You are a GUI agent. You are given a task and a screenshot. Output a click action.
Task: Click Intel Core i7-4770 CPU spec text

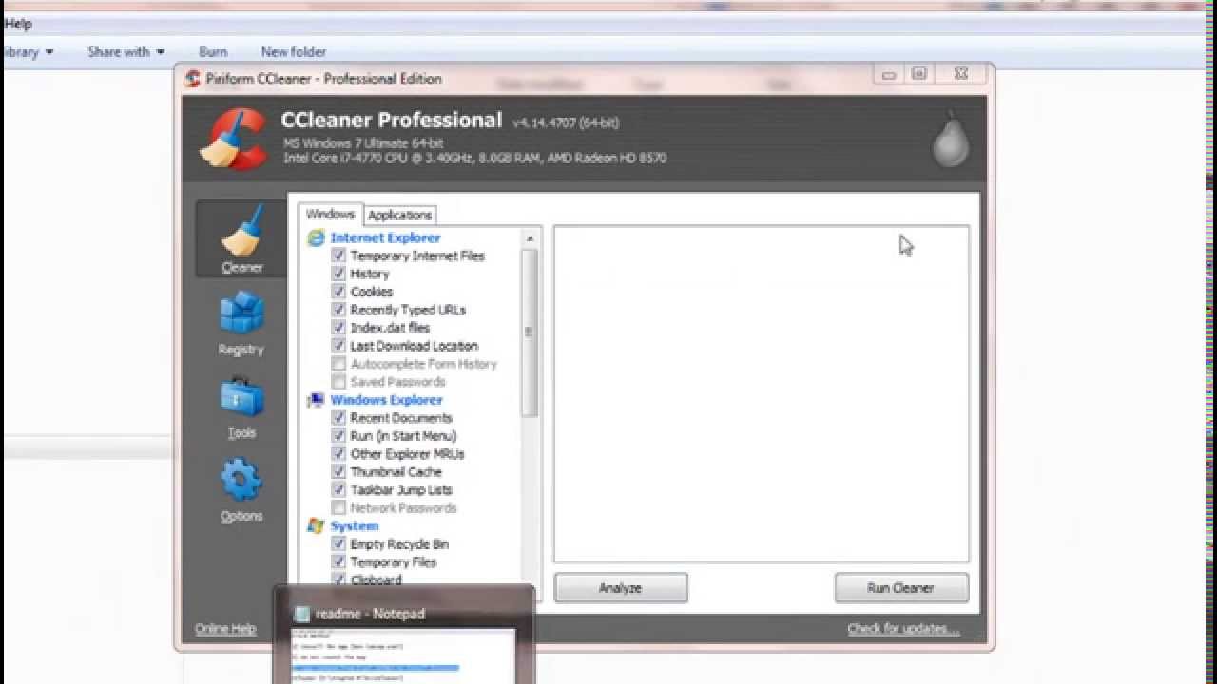pos(474,158)
